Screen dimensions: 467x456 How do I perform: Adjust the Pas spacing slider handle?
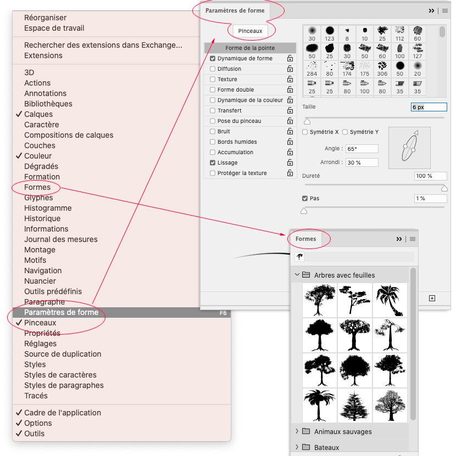tap(304, 211)
